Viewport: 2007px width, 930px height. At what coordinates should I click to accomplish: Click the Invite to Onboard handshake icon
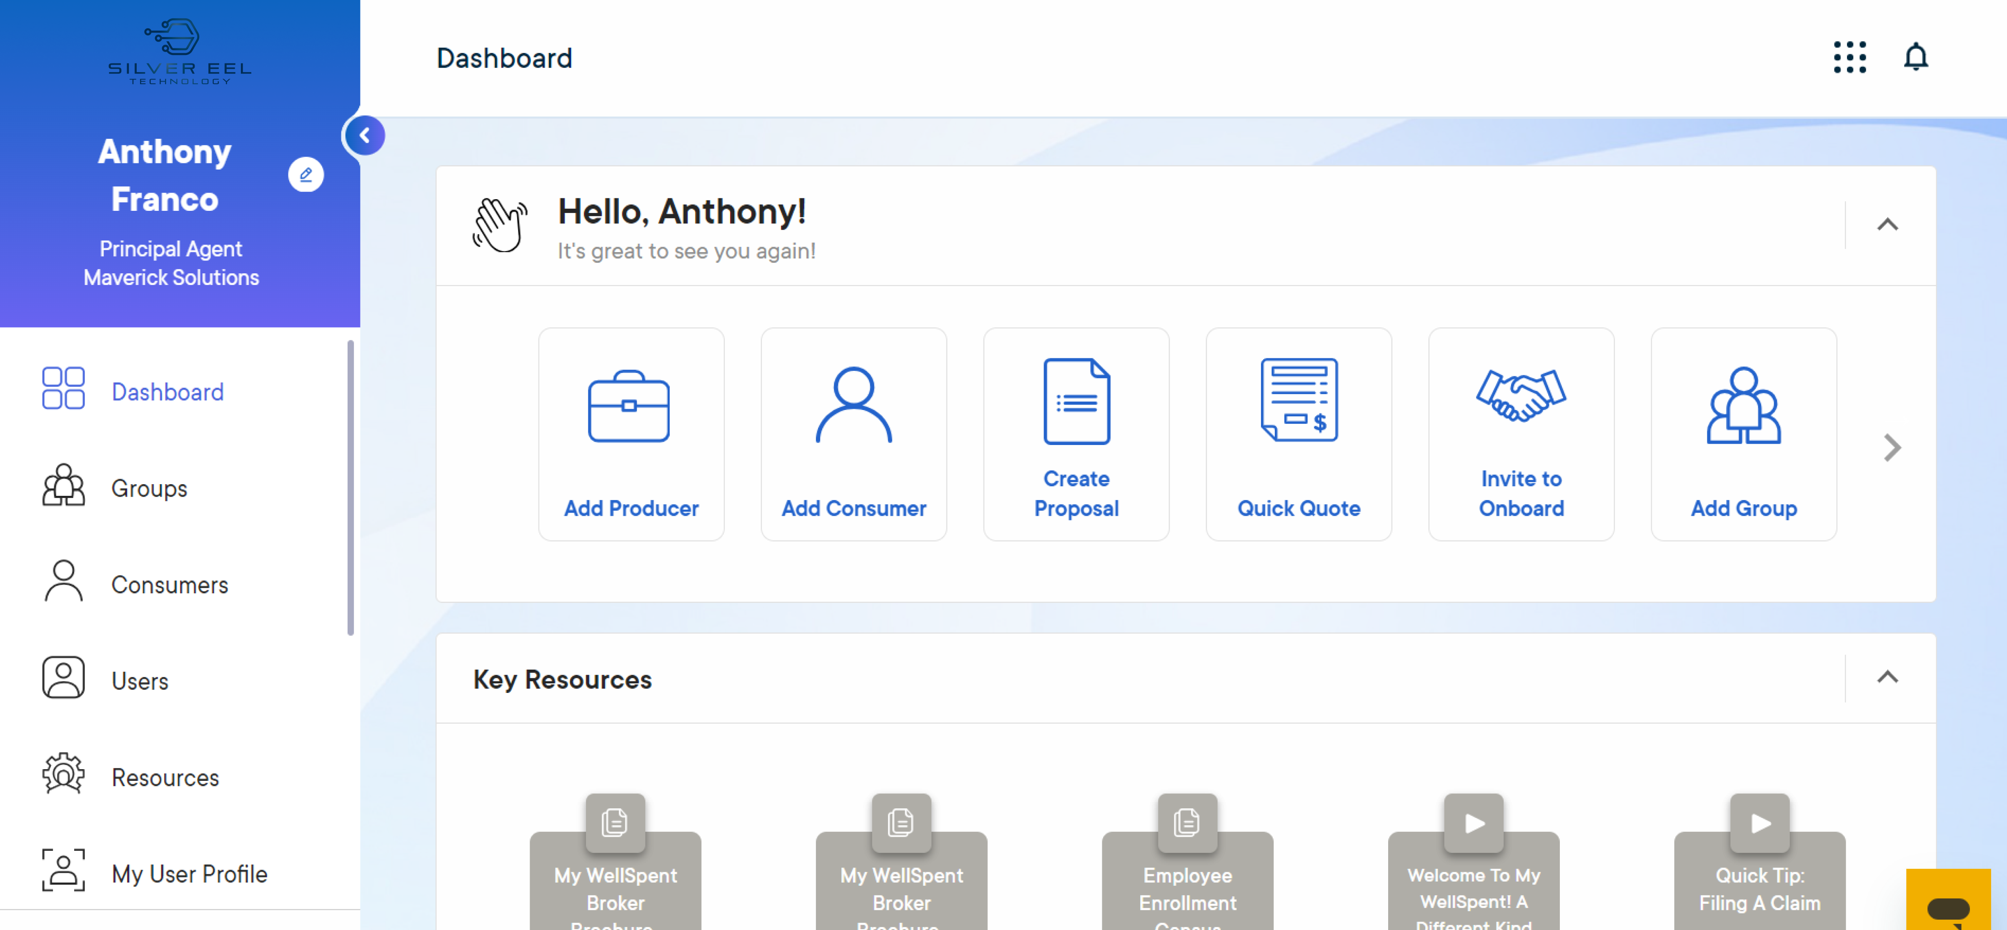pos(1521,396)
